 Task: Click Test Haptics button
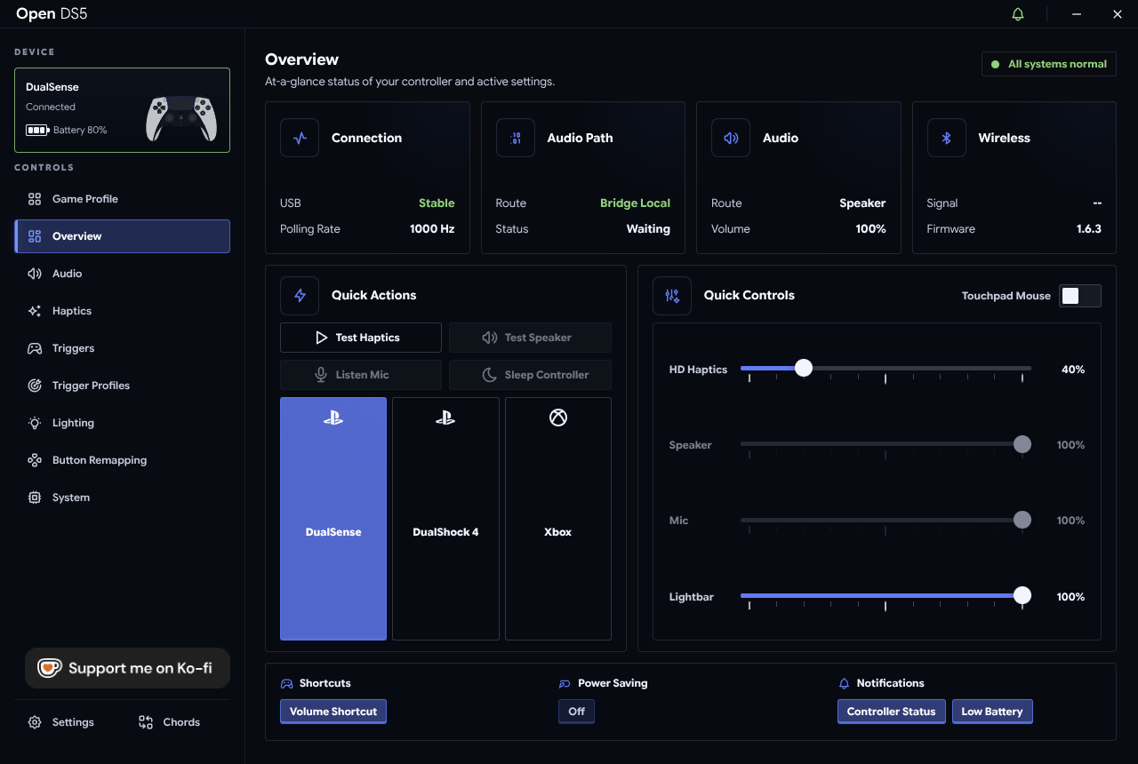pyautogui.click(x=361, y=338)
